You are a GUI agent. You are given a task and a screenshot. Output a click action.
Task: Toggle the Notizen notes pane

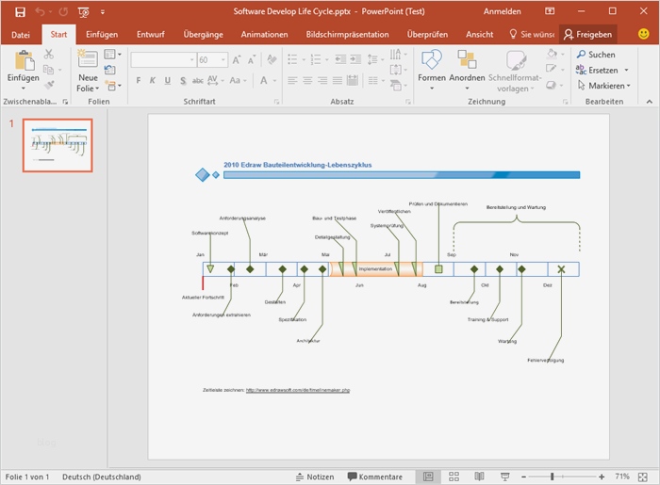click(x=314, y=477)
